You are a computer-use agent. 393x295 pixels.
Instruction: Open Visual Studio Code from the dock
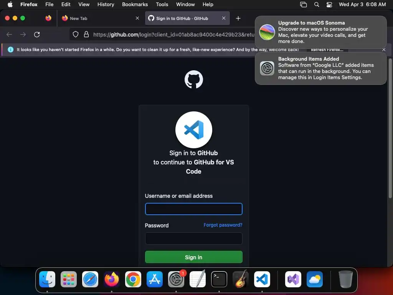(262, 279)
